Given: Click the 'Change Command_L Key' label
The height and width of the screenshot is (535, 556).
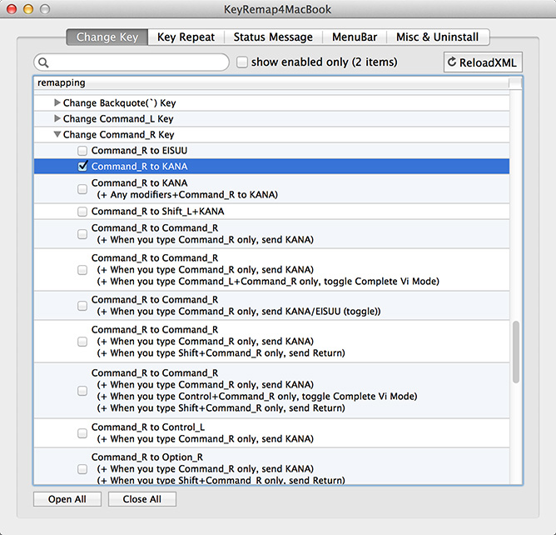Looking at the screenshot, I should coord(118,118).
